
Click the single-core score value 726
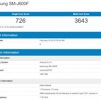click(21, 21)
